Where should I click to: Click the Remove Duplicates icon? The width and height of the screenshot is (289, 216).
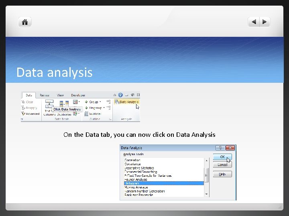click(x=64, y=104)
